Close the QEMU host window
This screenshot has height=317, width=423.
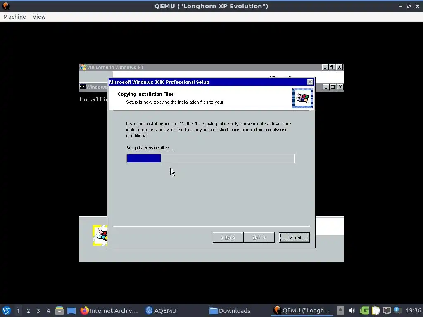[x=417, y=6]
